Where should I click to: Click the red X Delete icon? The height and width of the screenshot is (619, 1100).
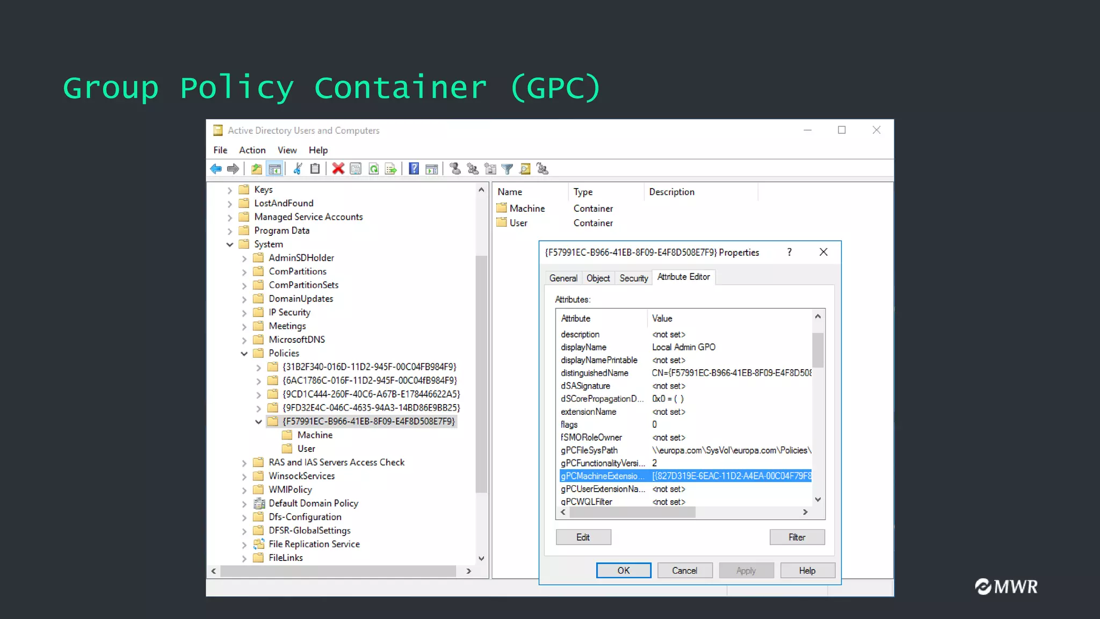point(338,169)
